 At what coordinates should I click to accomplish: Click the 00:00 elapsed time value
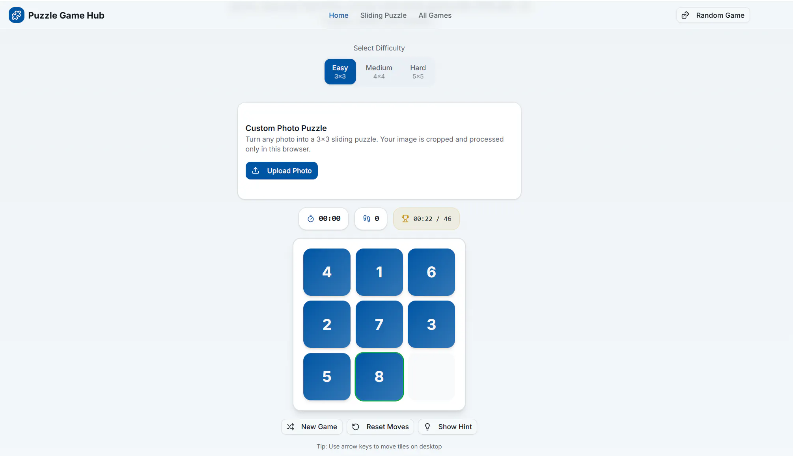click(330, 219)
